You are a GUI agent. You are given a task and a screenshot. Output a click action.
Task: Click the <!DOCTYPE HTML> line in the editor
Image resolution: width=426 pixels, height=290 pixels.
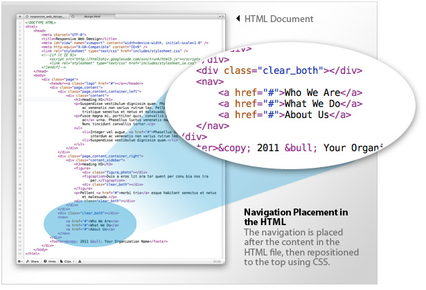[40, 23]
